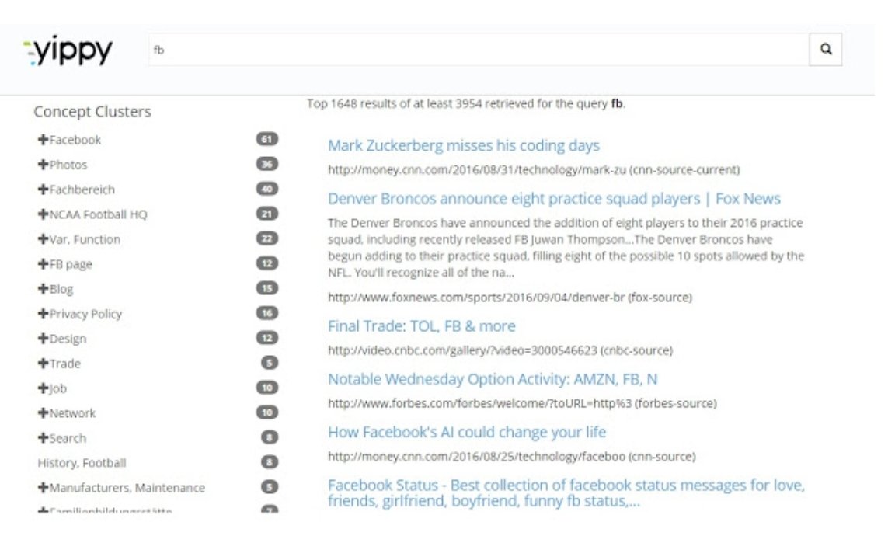Expand the Search cluster plus icon
This screenshot has width=888, height=536.
43,438
